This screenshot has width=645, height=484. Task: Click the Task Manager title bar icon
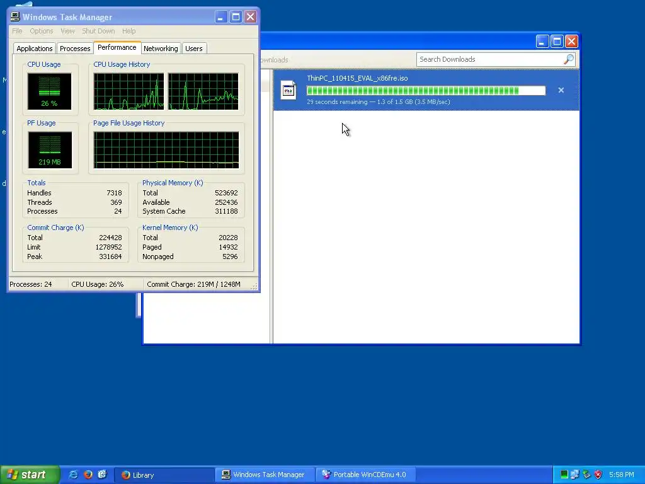pyautogui.click(x=15, y=17)
